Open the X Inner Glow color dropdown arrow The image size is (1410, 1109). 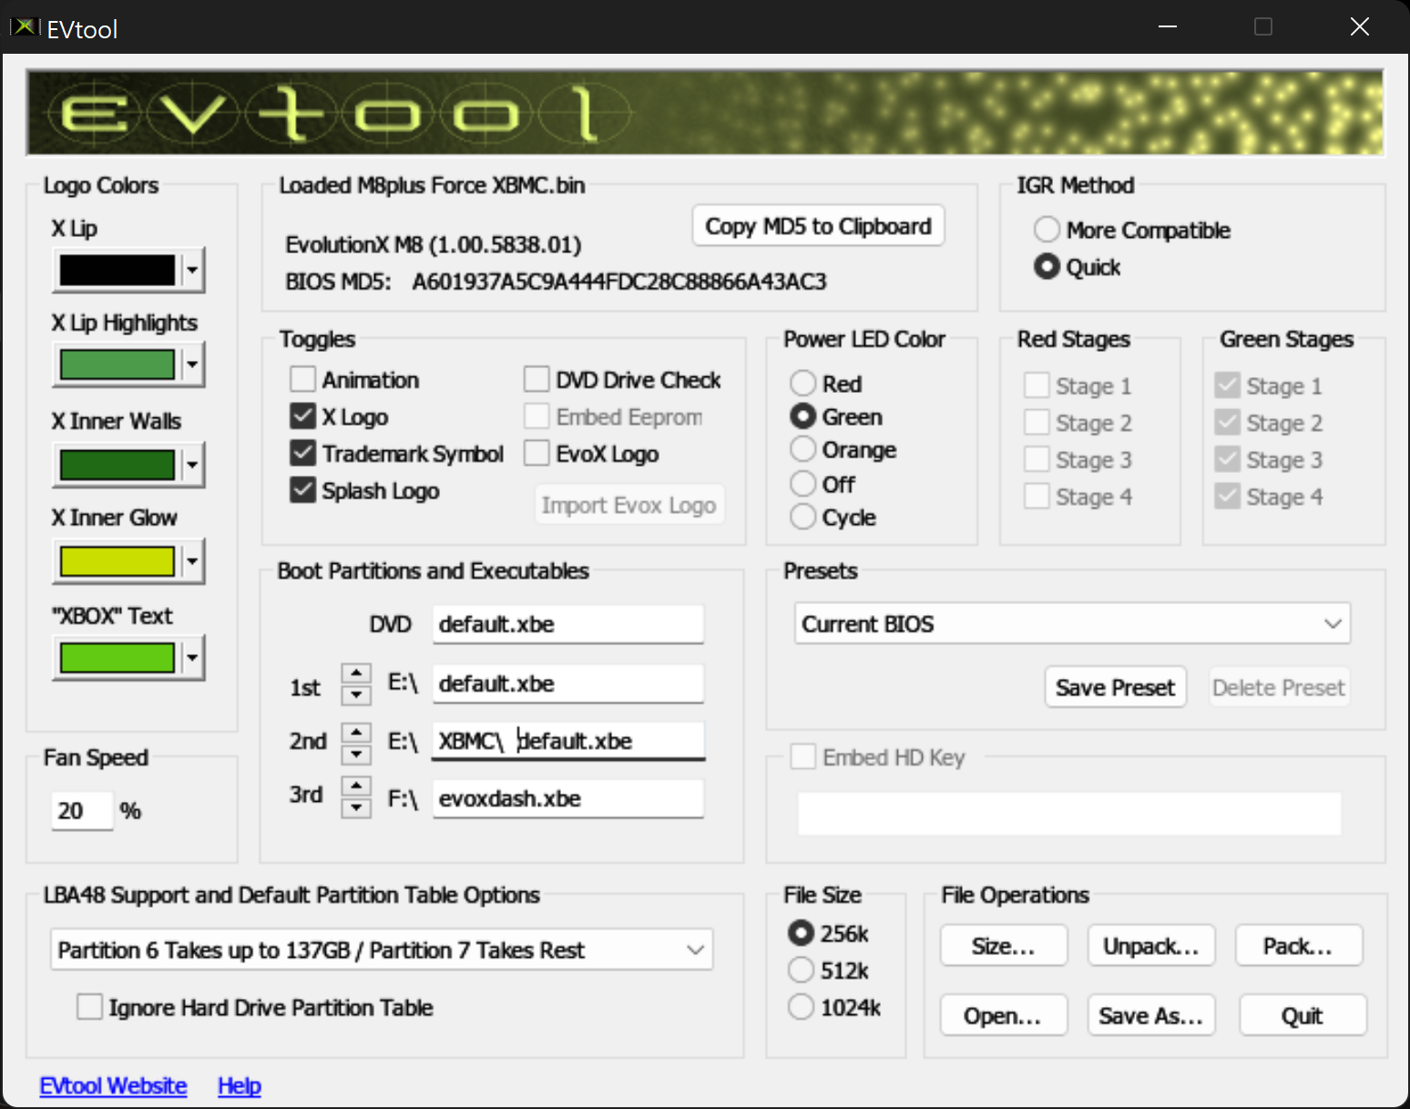[192, 561]
